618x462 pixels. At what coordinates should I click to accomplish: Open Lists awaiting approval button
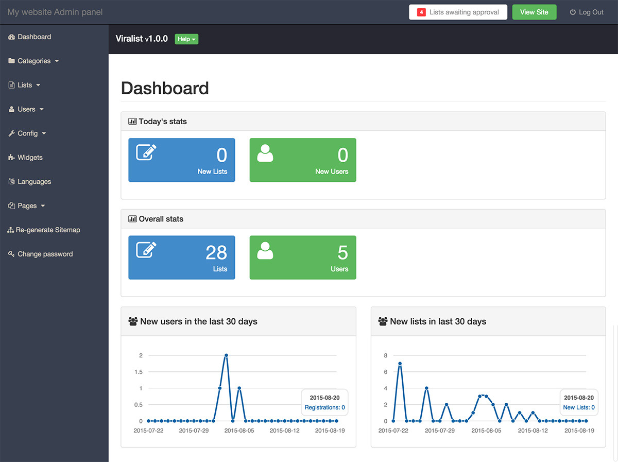pyautogui.click(x=458, y=12)
